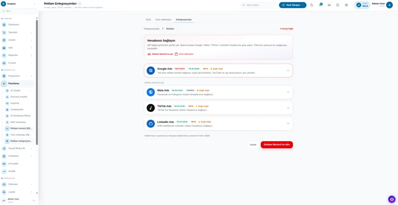Click the TikTok Ads logo icon
398x205 pixels.
[x=151, y=108]
